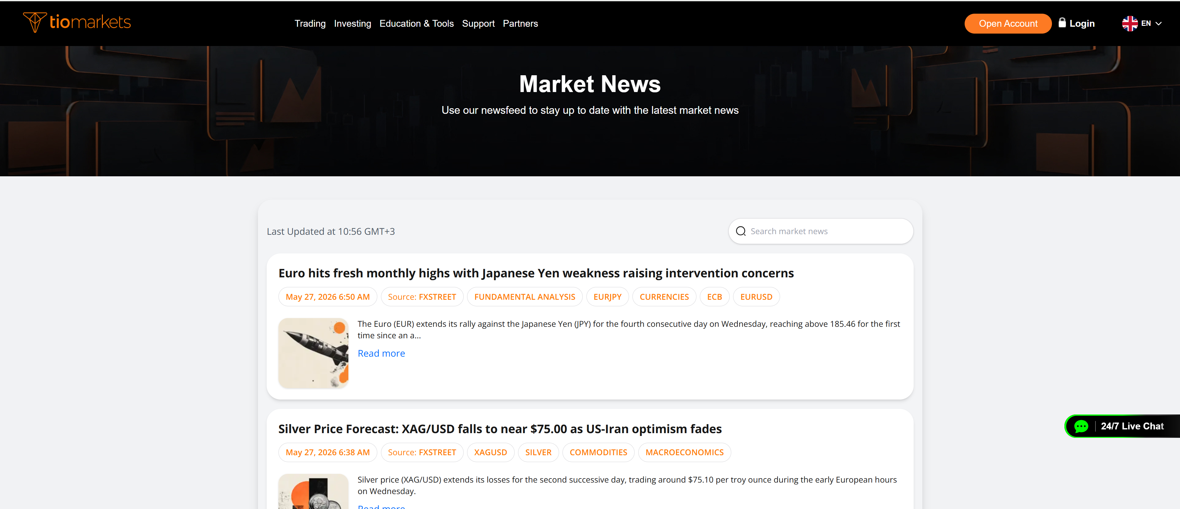Click the green live chat bubble icon
The image size is (1180, 509).
pos(1081,426)
